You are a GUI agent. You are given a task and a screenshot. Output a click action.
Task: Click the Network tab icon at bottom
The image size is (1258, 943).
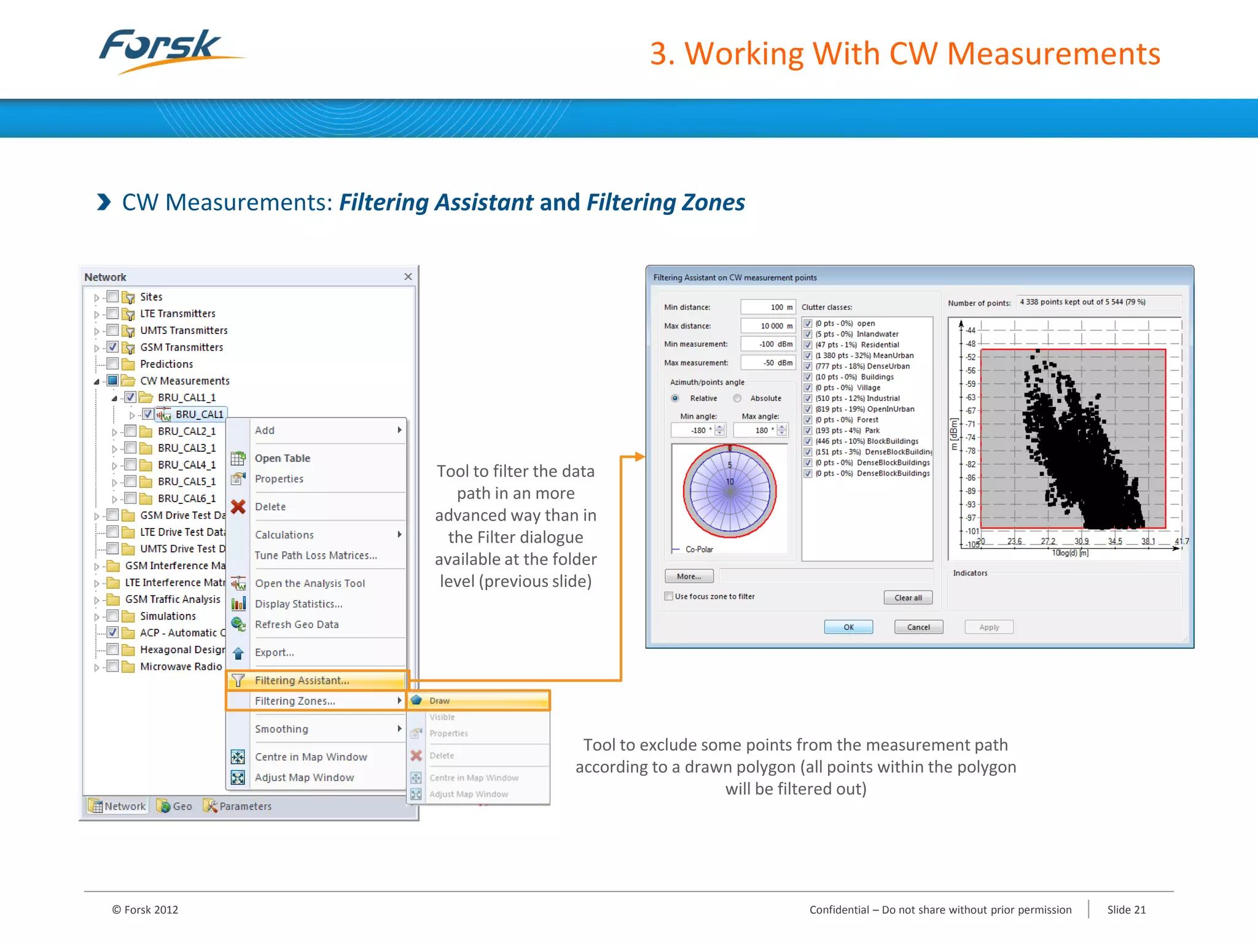coord(95,806)
